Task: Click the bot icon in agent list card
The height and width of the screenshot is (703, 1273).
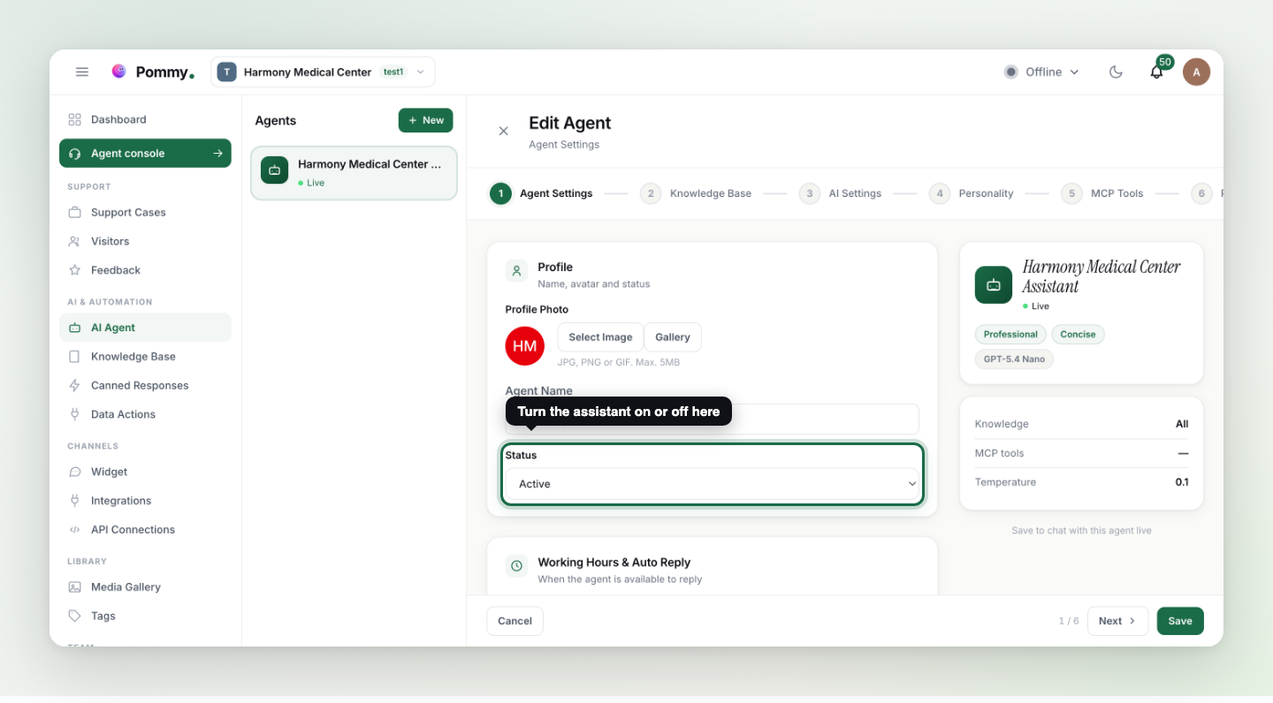Action: point(275,170)
